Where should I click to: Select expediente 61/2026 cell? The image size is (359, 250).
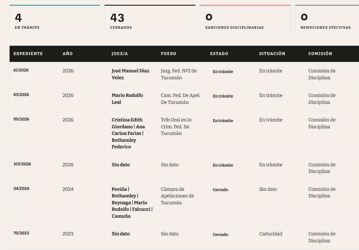tap(21, 70)
